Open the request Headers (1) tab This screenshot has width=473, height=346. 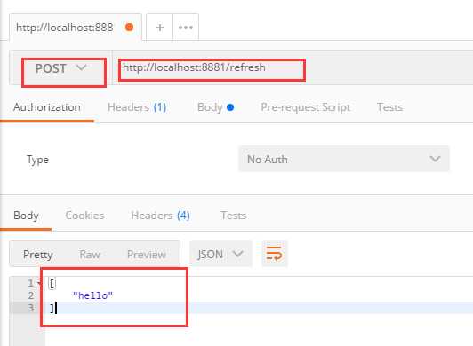(137, 107)
